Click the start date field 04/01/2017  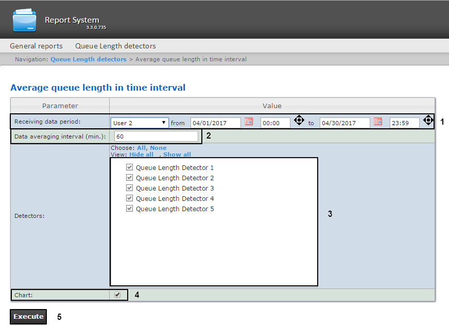[215, 123]
